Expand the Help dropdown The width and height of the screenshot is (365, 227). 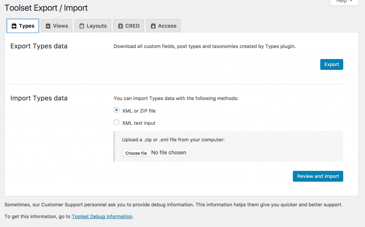coord(344,2)
